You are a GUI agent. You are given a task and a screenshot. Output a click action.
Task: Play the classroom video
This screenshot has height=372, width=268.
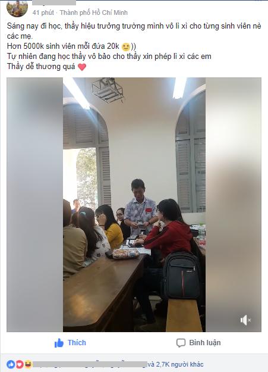coord(134,205)
